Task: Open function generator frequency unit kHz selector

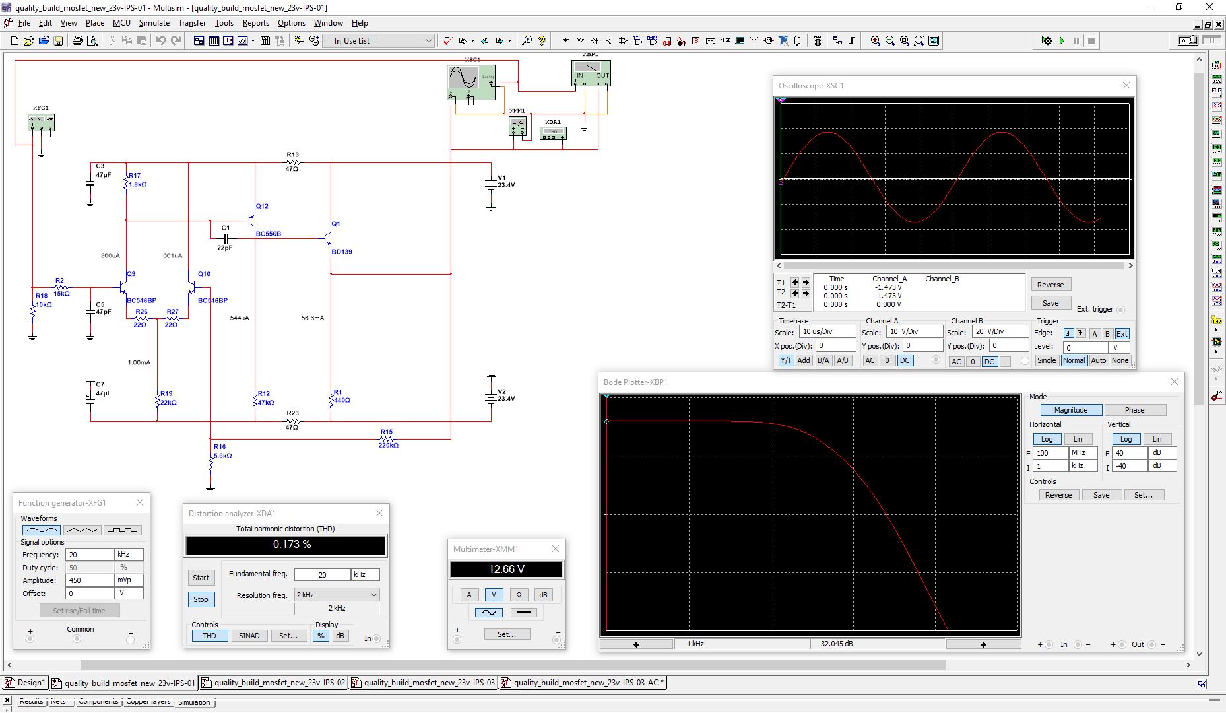Action: [129, 555]
